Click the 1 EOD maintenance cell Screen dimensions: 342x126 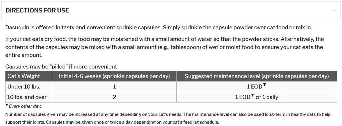click(256, 87)
